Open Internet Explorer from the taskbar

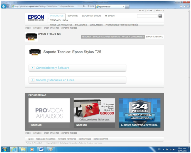(14, 149)
